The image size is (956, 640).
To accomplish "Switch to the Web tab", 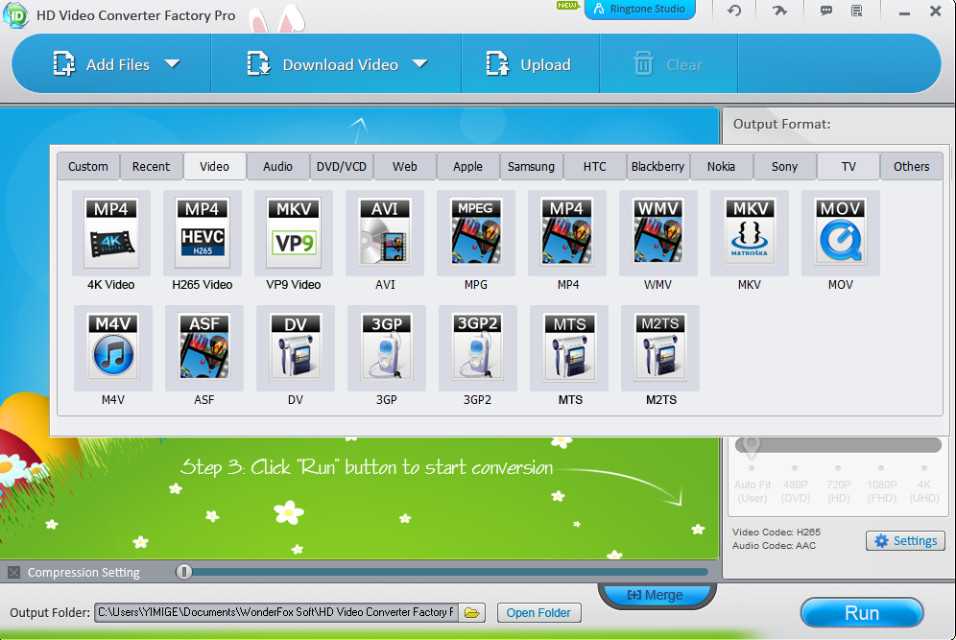I will pyautogui.click(x=405, y=166).
